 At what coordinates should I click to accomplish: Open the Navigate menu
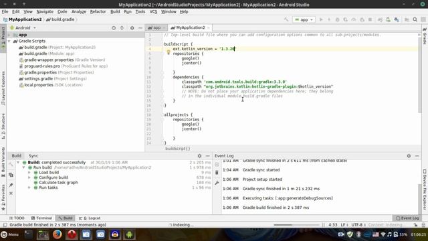(x=45, y=11)
